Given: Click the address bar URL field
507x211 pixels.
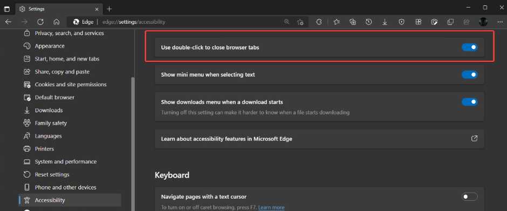Looking at the screenshot, I should click(x=191, y=22).
